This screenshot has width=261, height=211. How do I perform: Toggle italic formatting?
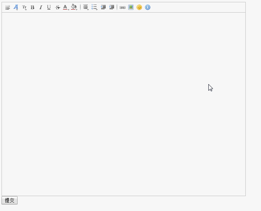pos(40,7)
